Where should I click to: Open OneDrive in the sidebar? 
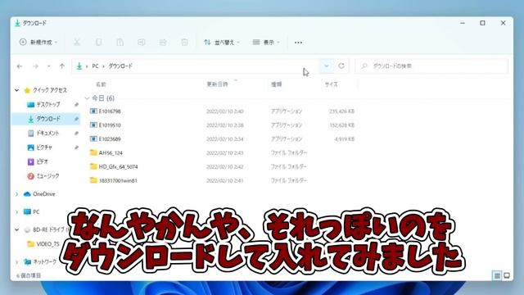(x=43, y=194)
